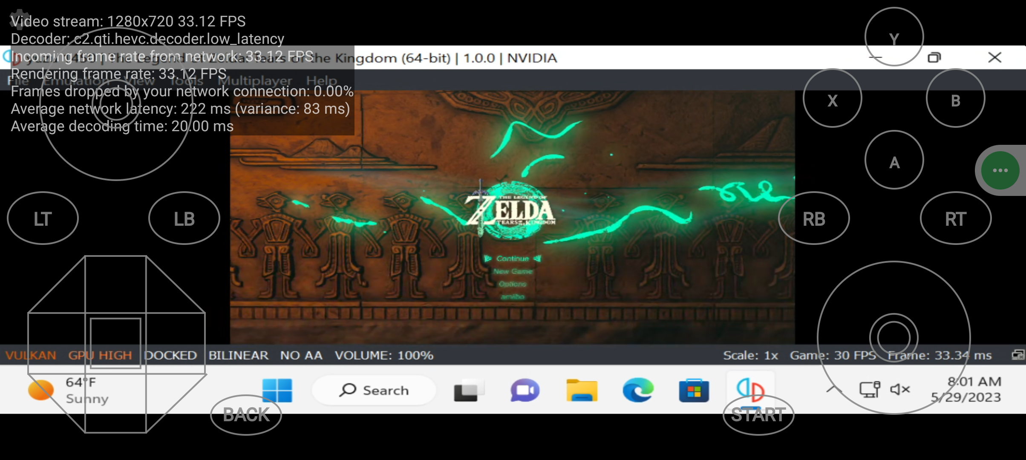Open Teams chat from the taskbar
Viewport: 1026px width, 460px height.
pos(525,390)
